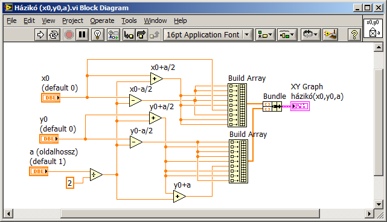387x222 pixels.
Task: Click the numeric constant 2
Action: [x=70, y=183]
